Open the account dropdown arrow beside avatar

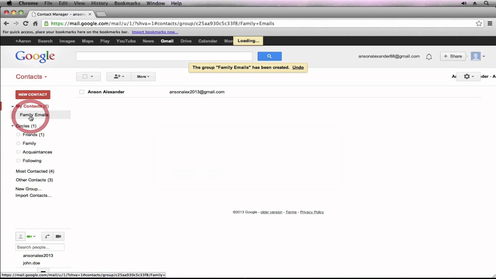(x=484, y=57)
